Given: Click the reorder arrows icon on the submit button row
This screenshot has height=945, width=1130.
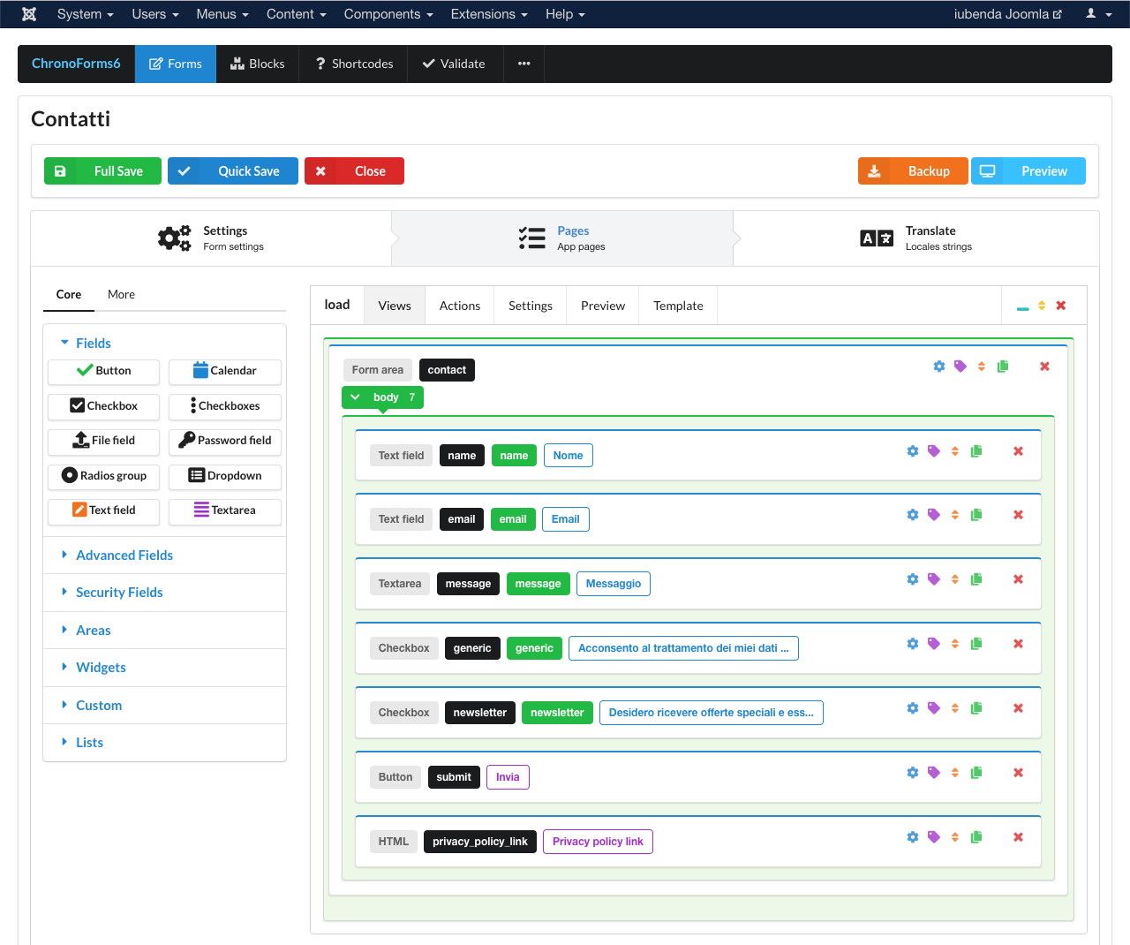Looking at the screenshot, I should [954, 772].
